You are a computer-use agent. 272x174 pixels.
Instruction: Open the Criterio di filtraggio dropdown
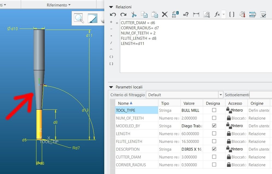pyautogui.click(x=221, y=95)
